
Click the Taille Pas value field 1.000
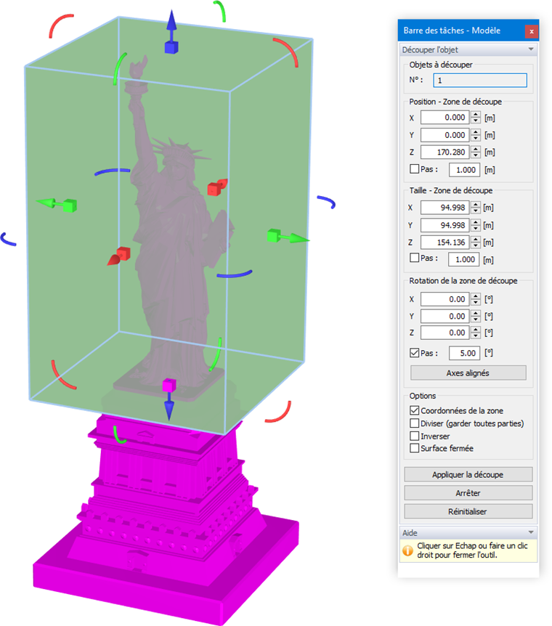(x=463, y=259)
